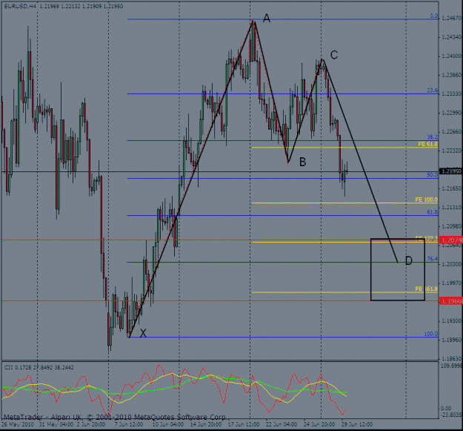The height and width of the screenshot is (431, 463).
Task: Click the 7 Jun 12:00 time label
Action: pos(129,424)
